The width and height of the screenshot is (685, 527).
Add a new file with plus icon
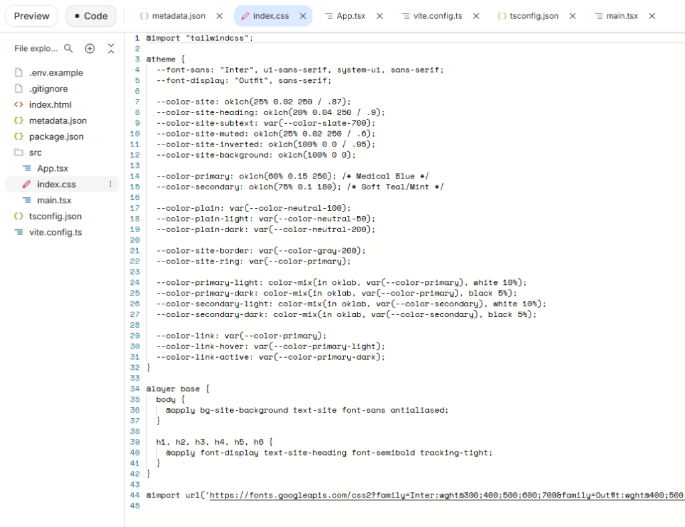(x=90, y=49)
